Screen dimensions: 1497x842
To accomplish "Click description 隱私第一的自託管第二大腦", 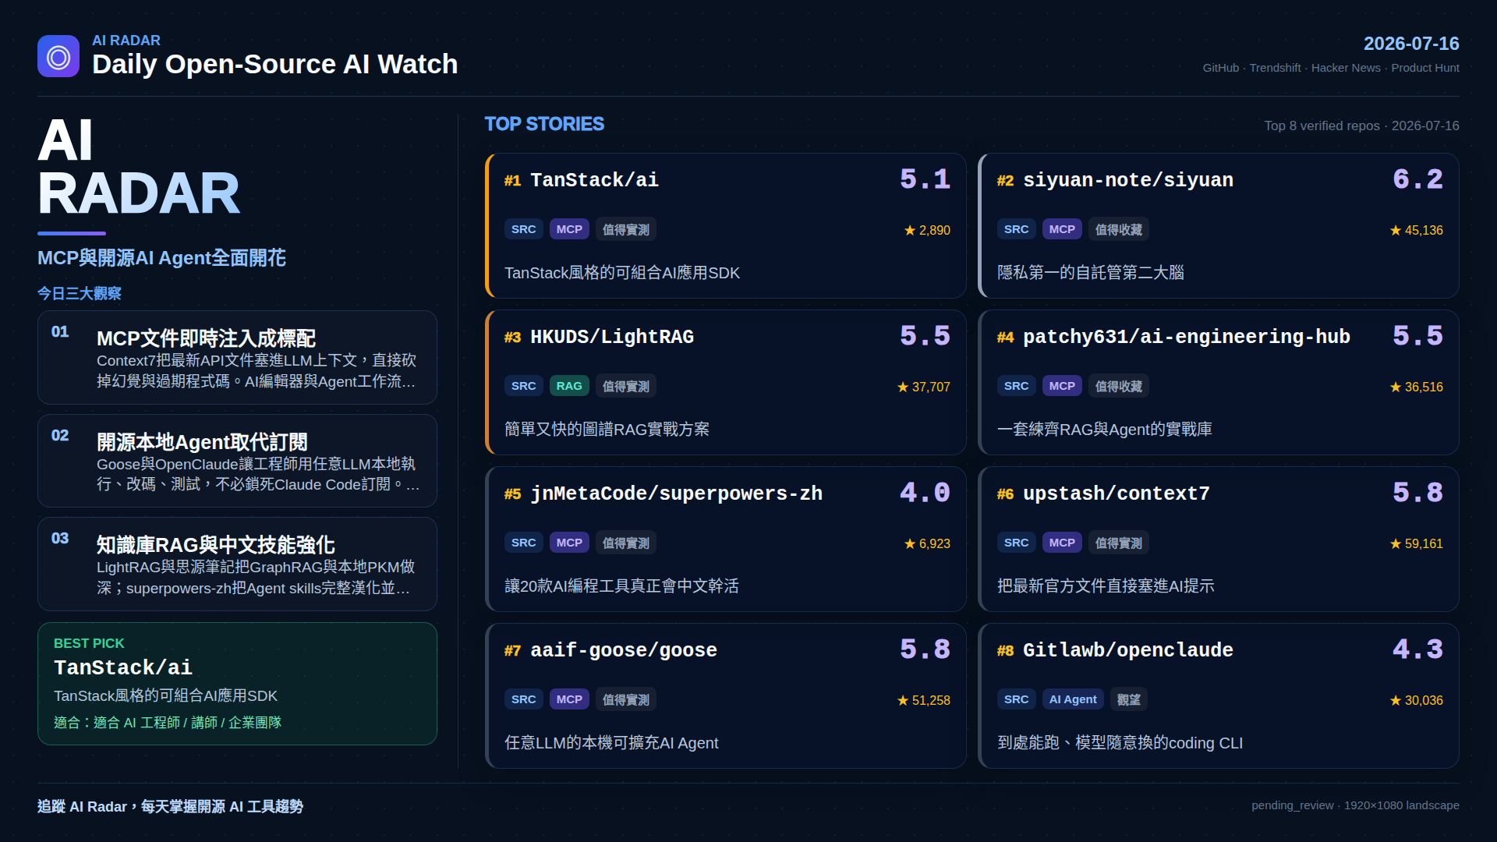I will [x=1091, y=273].
